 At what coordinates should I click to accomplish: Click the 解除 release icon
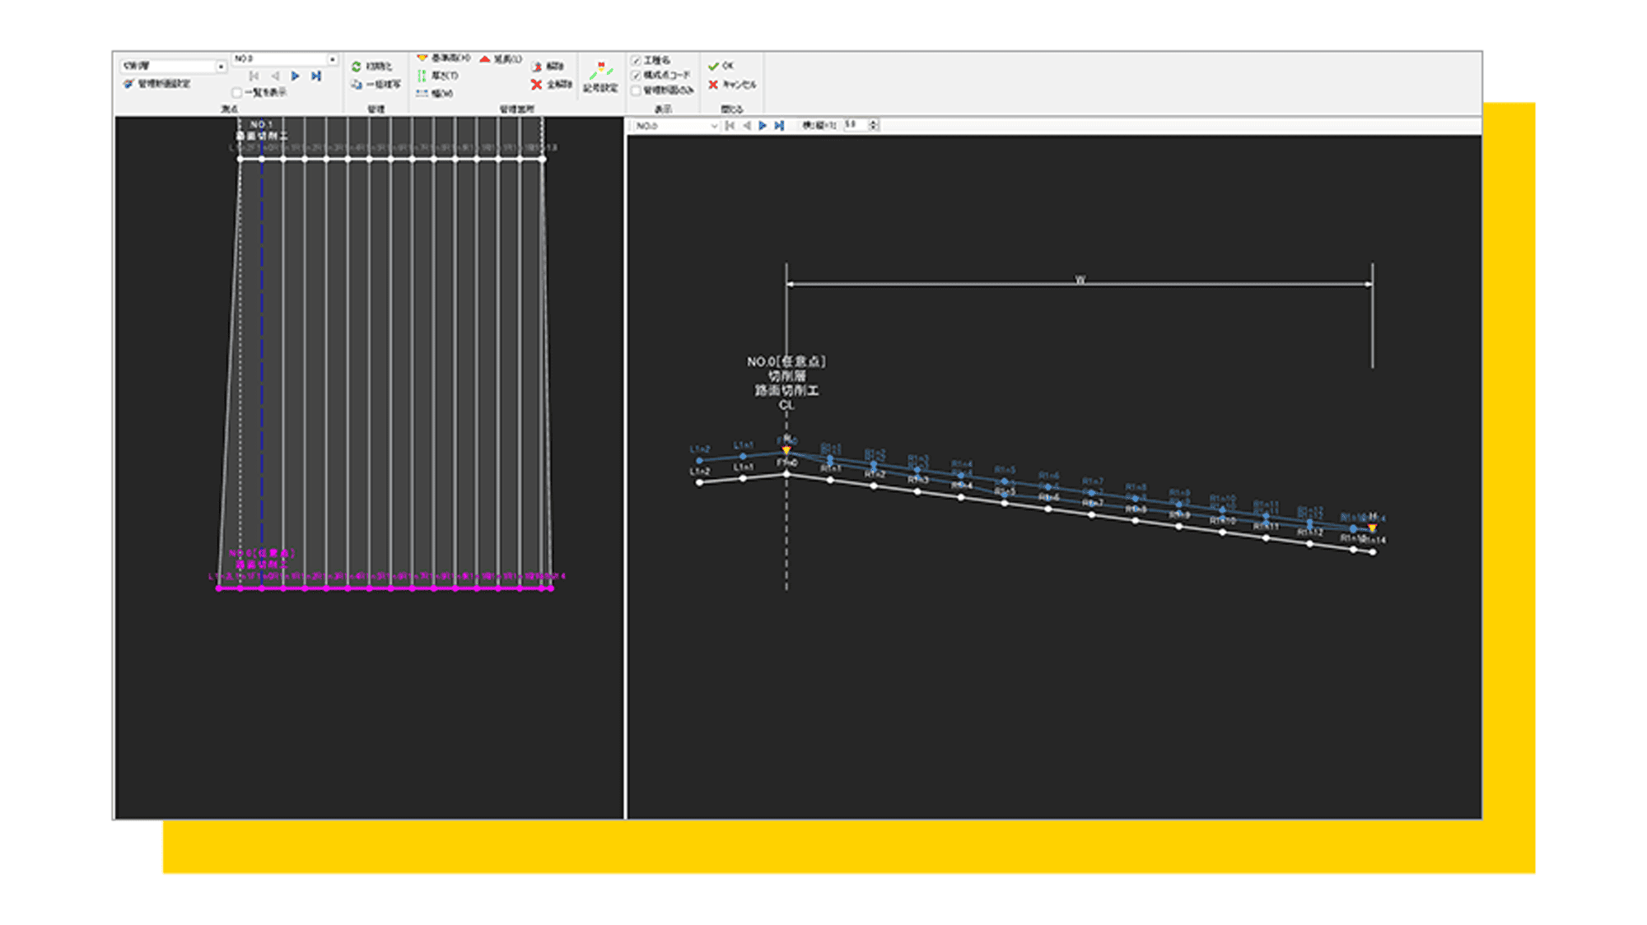537,67
